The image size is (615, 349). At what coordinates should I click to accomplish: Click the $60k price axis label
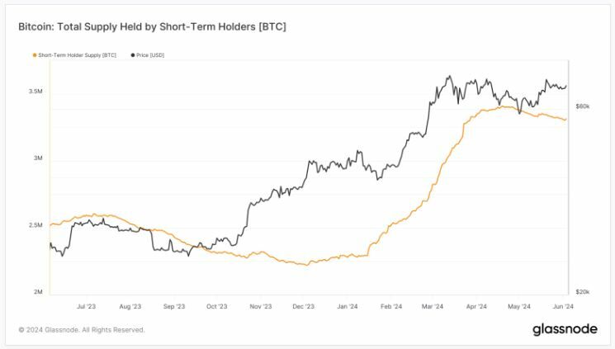(582, 106)
